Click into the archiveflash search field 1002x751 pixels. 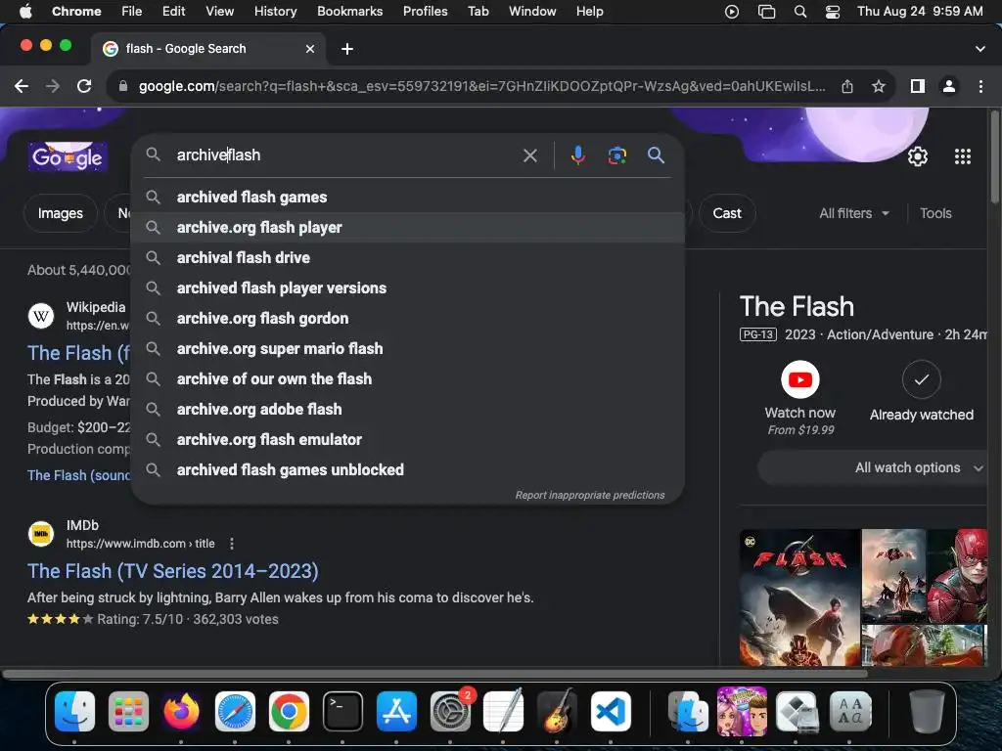(345, 155)
